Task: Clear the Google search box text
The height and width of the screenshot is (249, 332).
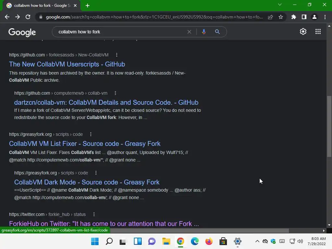Action: coord(189,32)
